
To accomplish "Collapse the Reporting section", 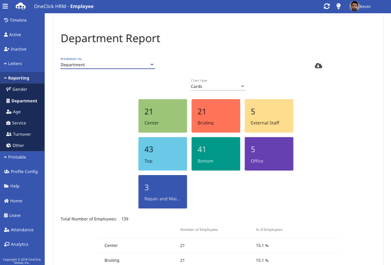I will tap(18, 77).
